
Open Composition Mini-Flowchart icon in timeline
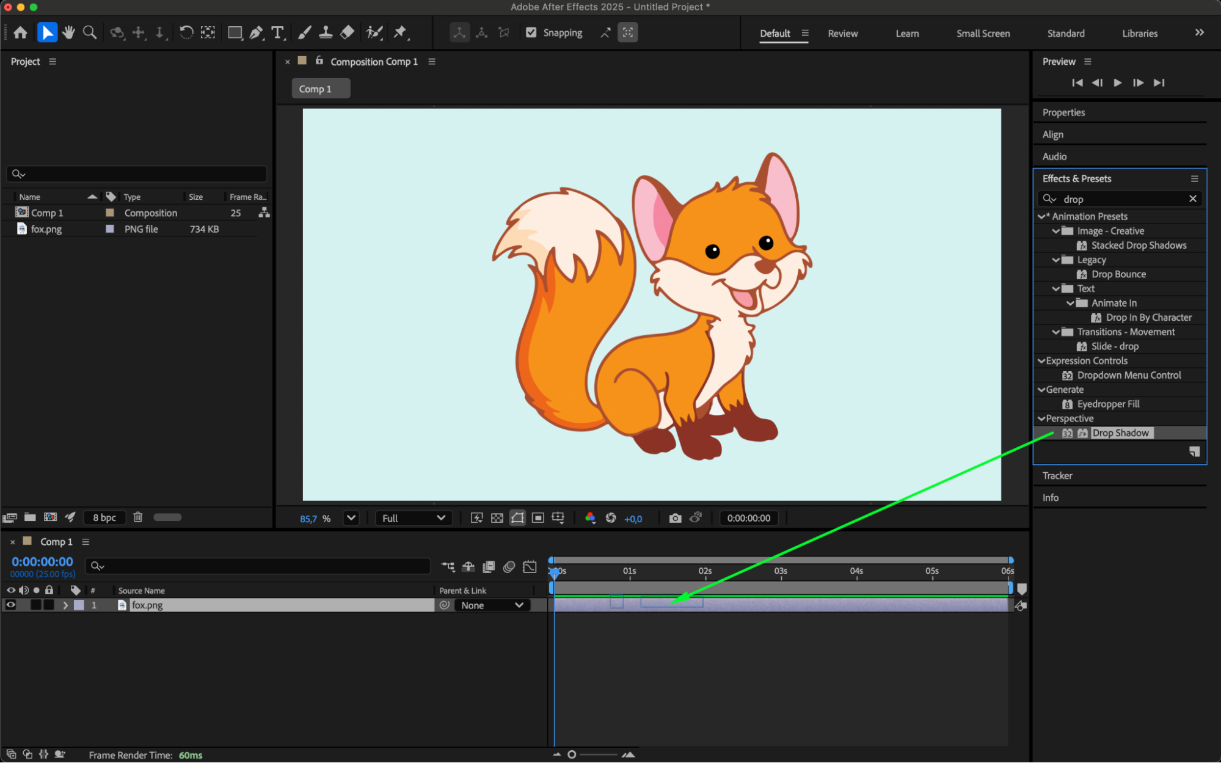click(448, 567)
